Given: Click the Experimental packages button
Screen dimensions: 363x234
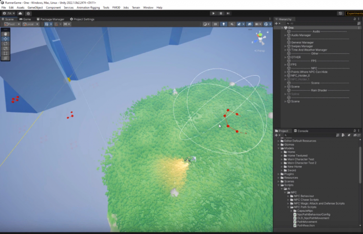Looking at the screenshot, I should [354, 14].
